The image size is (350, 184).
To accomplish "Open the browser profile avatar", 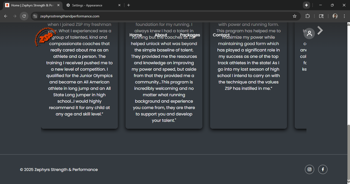I will (x=335, y=16).
